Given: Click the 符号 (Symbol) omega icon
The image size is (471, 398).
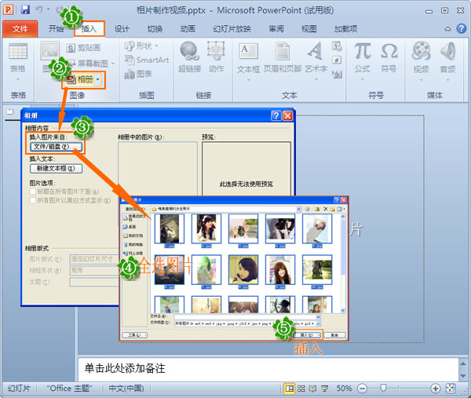Looking at the screenshot, I should [389, 51].
